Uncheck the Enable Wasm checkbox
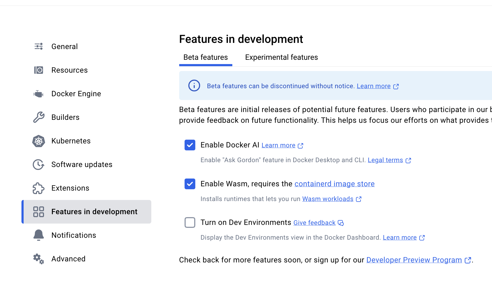Image resolution: width=492 pixels, height=282 pixels. [x=190, y=184]
